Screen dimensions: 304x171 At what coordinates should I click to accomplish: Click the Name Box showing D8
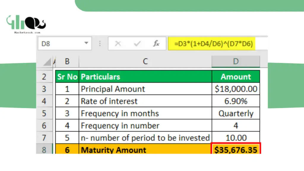point(64,44)
